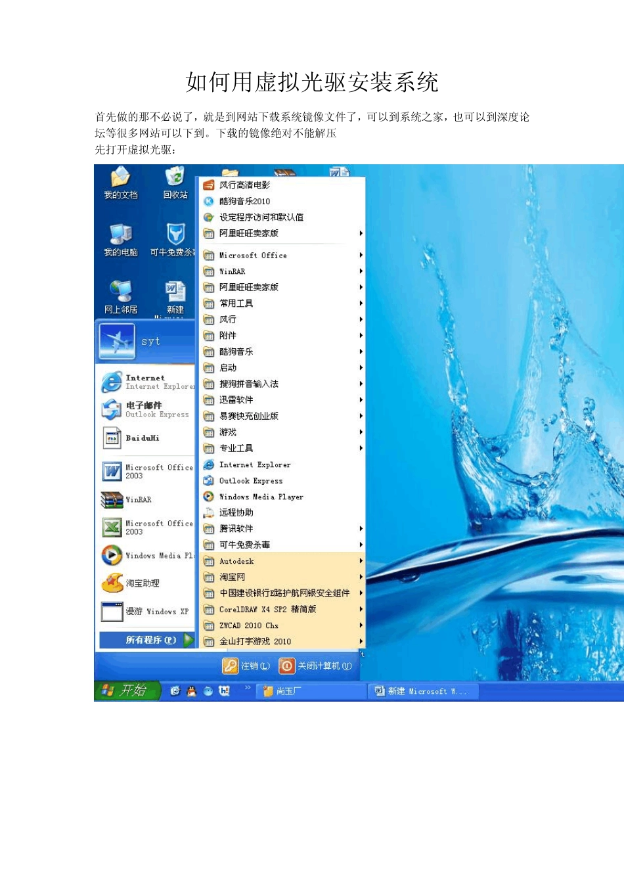Viewport: 624px width, 883px height.
Task: Open the BaiduHi shortcut icon
Action: coord(112,438)
